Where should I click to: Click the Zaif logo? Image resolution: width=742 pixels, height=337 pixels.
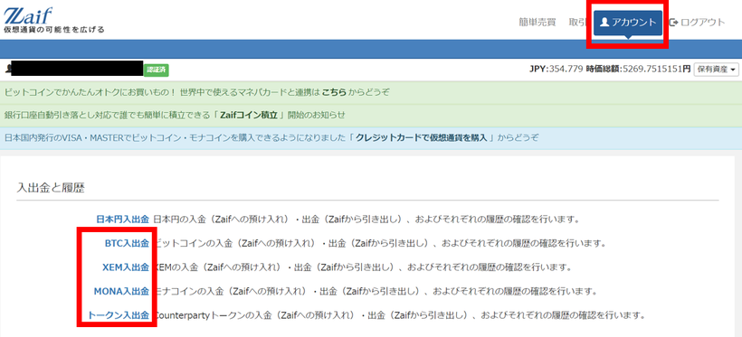point(29,15)
